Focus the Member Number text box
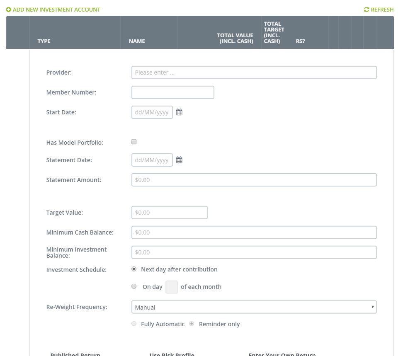403x356 pixels. (172, 92)
